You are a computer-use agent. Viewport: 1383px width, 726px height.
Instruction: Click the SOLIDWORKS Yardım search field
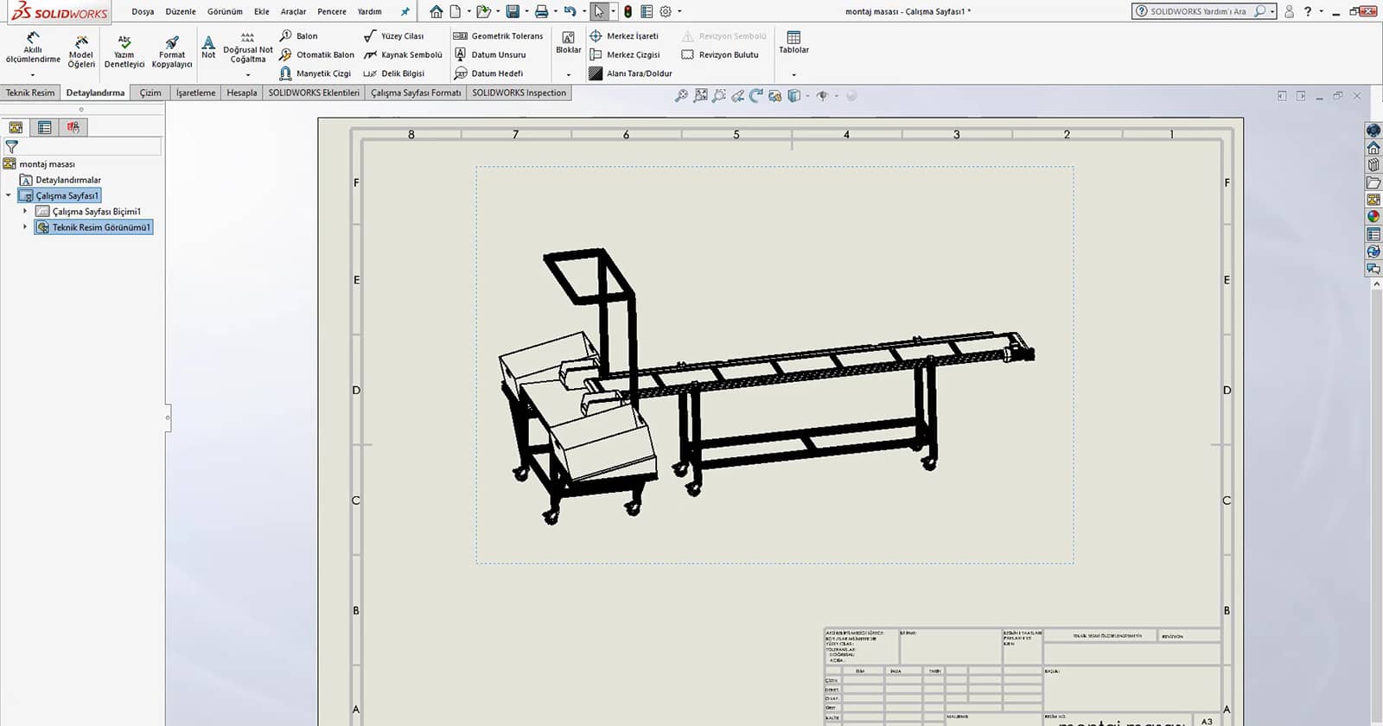[x=1197, y=11]
